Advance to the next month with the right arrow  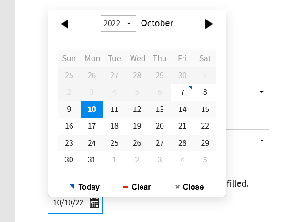point(209,24)
